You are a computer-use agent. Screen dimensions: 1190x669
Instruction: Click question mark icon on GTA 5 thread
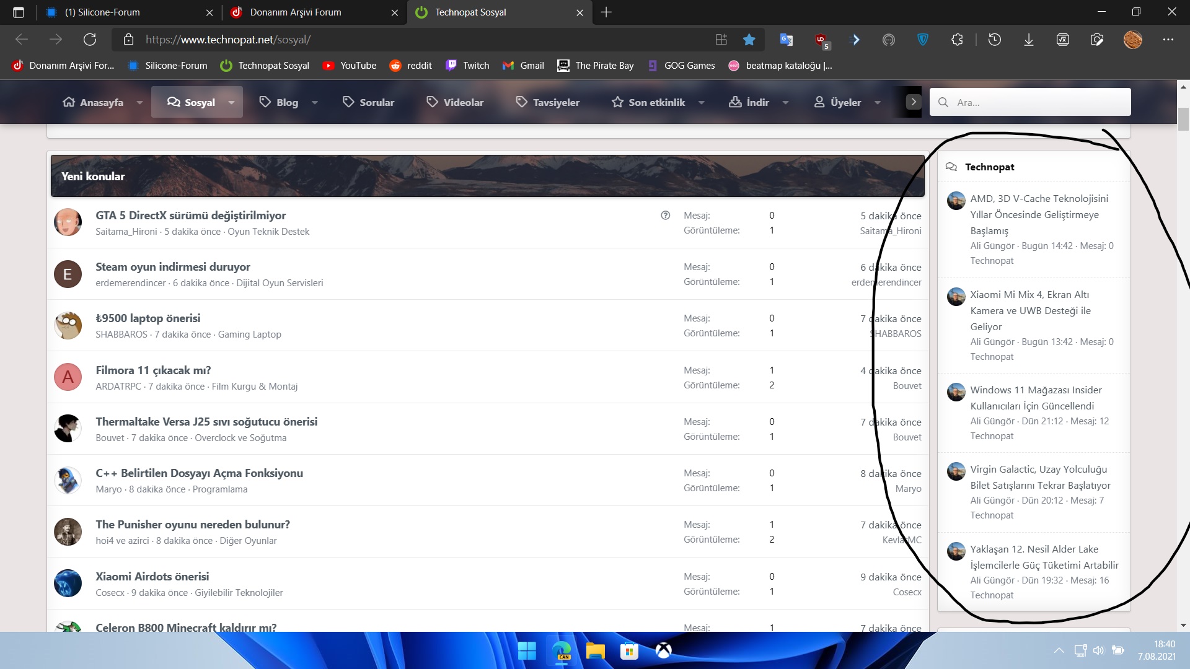(x=666, y=216)
